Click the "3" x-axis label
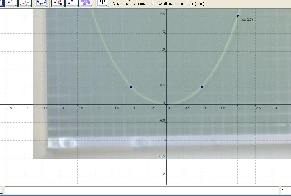Image resolution: width=291 pixels, height=196 pixels. [x=276, y=108]
